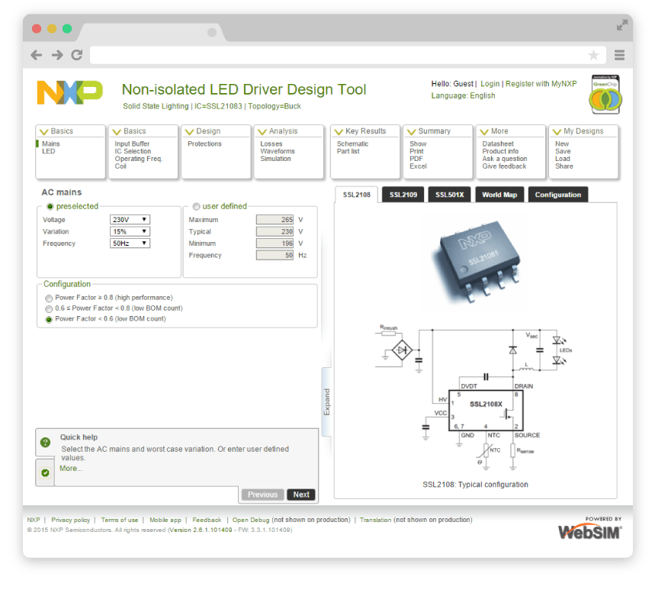The image size is (655, 590).
Task: Click the NXP logo
Action: coord(69,92)
